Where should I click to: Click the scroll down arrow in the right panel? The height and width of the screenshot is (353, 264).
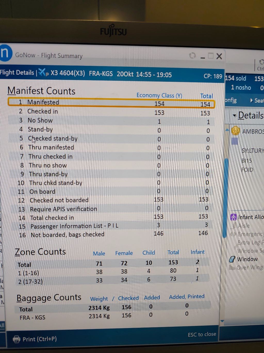click(222, 321)
